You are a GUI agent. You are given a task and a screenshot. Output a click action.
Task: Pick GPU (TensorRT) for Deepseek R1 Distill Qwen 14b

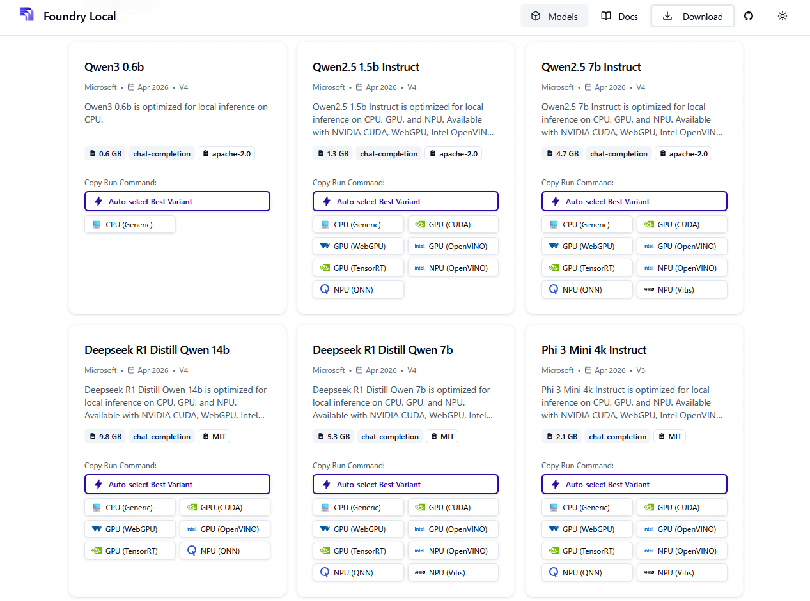pyautogui.click(x=130, y=551)
